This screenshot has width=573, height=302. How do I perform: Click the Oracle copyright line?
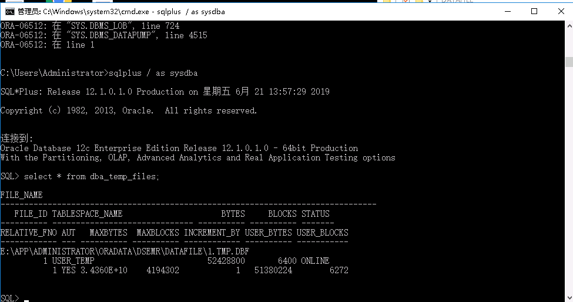point(129,110)
